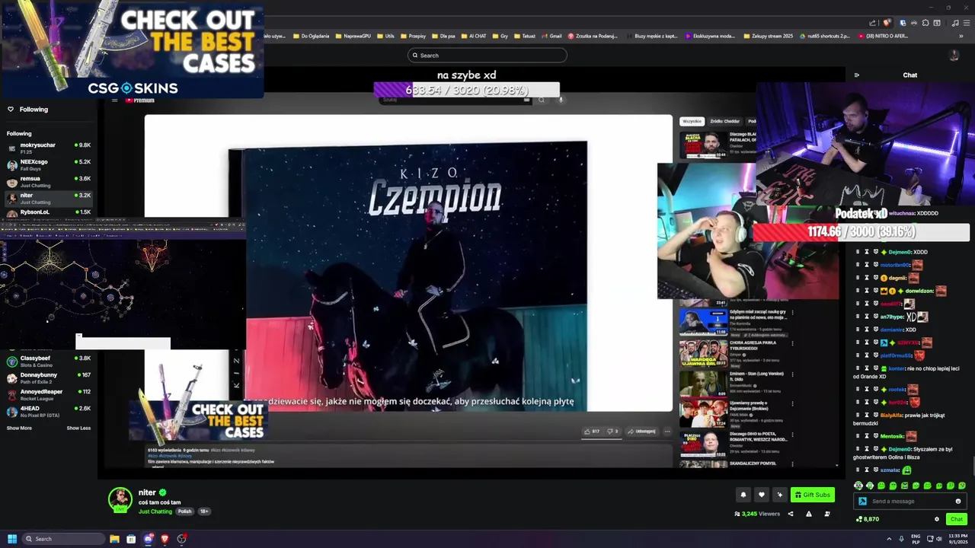The image size is (975, 548).
Task: Click the Brave shields icon in toolbar
Action: point(887,23)
